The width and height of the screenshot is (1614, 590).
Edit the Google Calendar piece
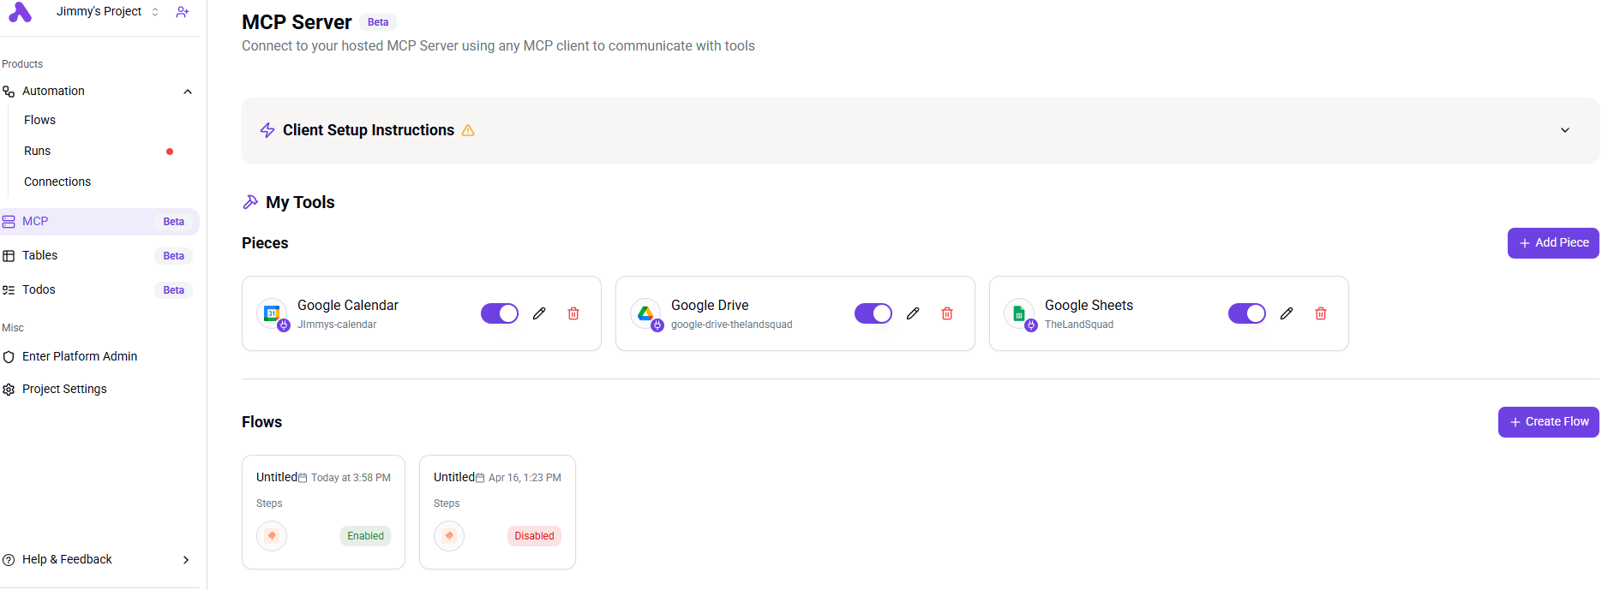[539, 313]
